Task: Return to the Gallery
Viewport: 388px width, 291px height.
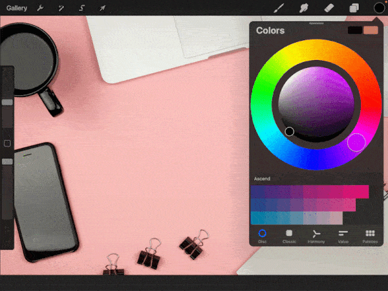Action: tap(17, 8)
